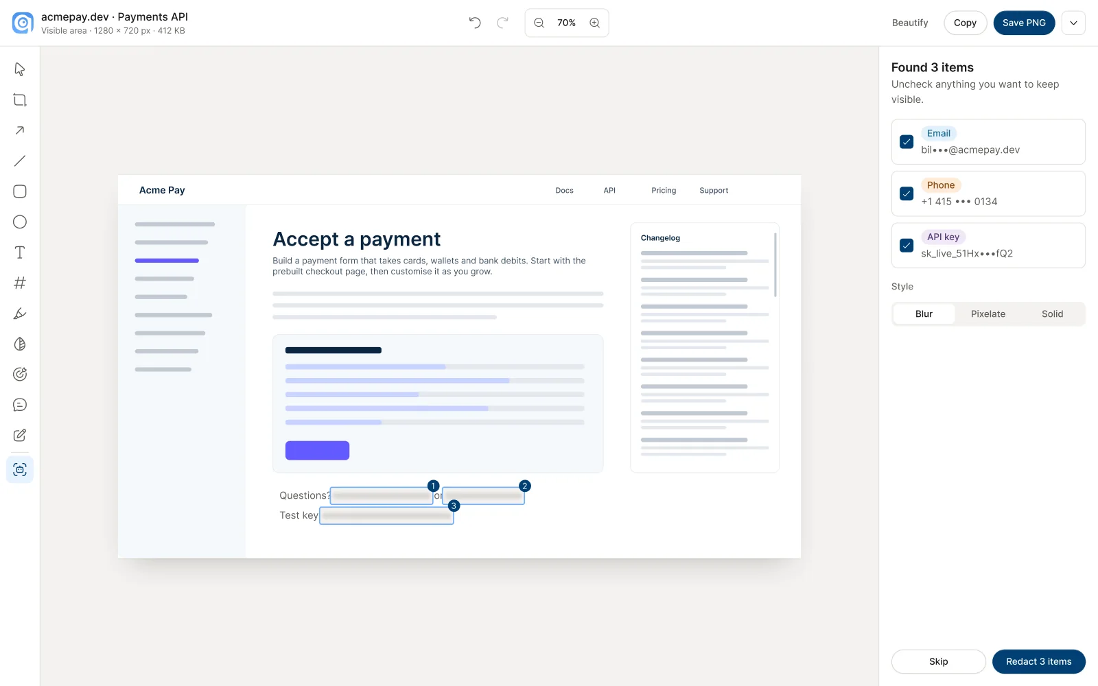Image resolution: width=1098 pixels, height=686 pixels.
Task: Select the smart redact scan tool
Action: click(20, 469)
